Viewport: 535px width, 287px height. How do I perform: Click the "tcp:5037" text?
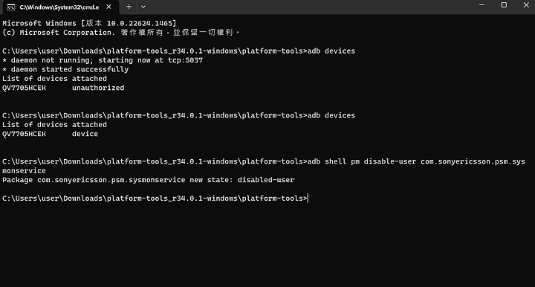(x=185, y=60)
